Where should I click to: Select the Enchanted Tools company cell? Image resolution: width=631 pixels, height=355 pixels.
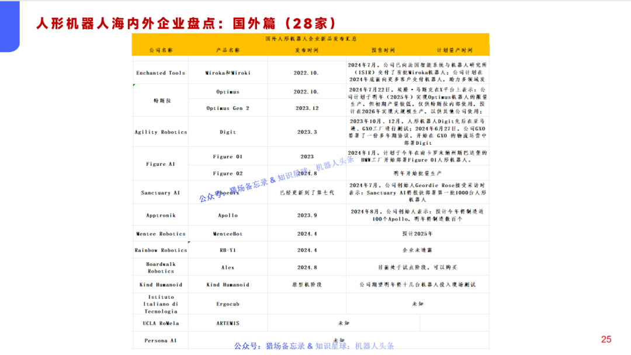click(x=161, y=73)
